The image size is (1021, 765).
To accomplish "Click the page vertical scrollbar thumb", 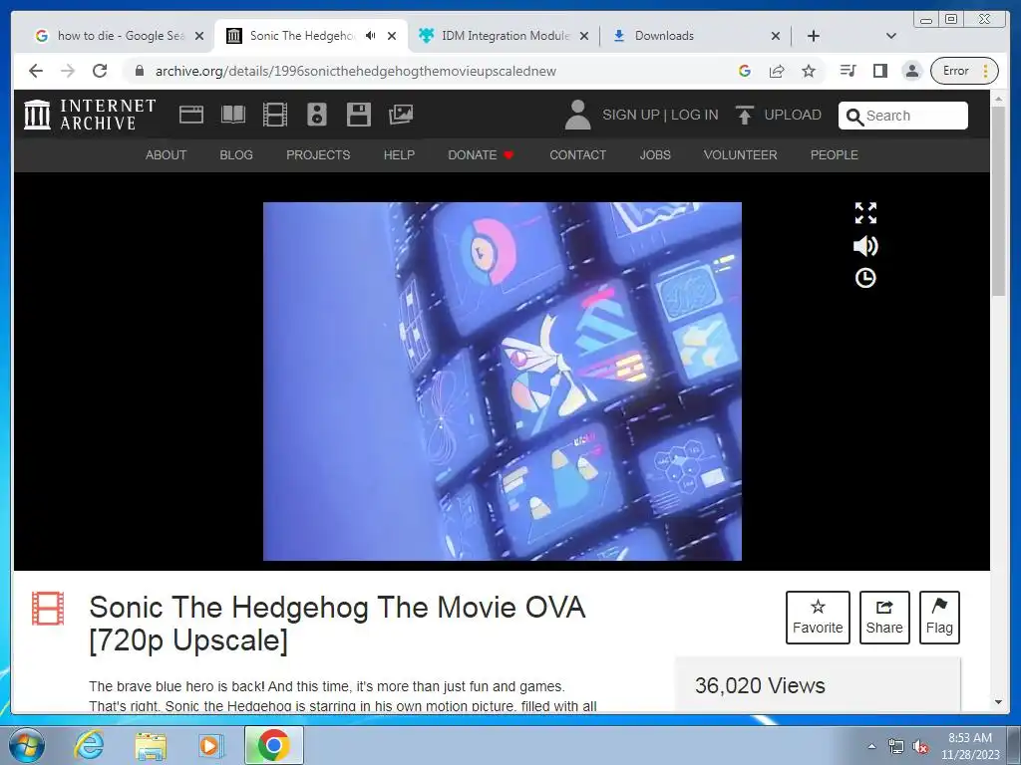I will pos(998,201).
